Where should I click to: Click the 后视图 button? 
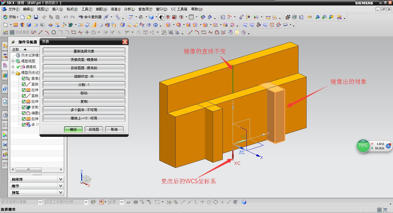[x=94, y=130]
